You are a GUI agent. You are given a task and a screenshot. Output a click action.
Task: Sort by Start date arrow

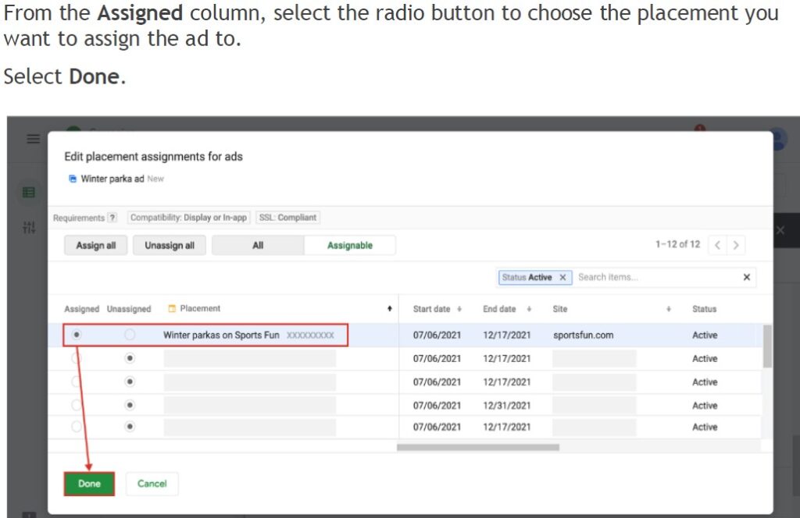point(459,309)
